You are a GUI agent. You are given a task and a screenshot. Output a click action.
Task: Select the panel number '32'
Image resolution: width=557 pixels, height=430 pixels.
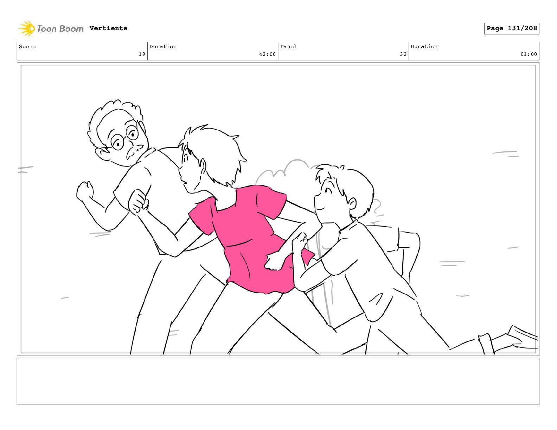pyautogui.click(x=403, y=54)
